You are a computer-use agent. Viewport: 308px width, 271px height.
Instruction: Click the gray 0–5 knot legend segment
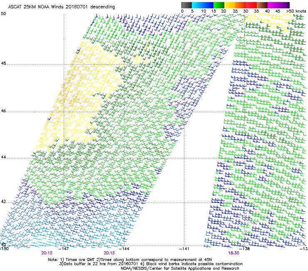click(x=186, y=5)
